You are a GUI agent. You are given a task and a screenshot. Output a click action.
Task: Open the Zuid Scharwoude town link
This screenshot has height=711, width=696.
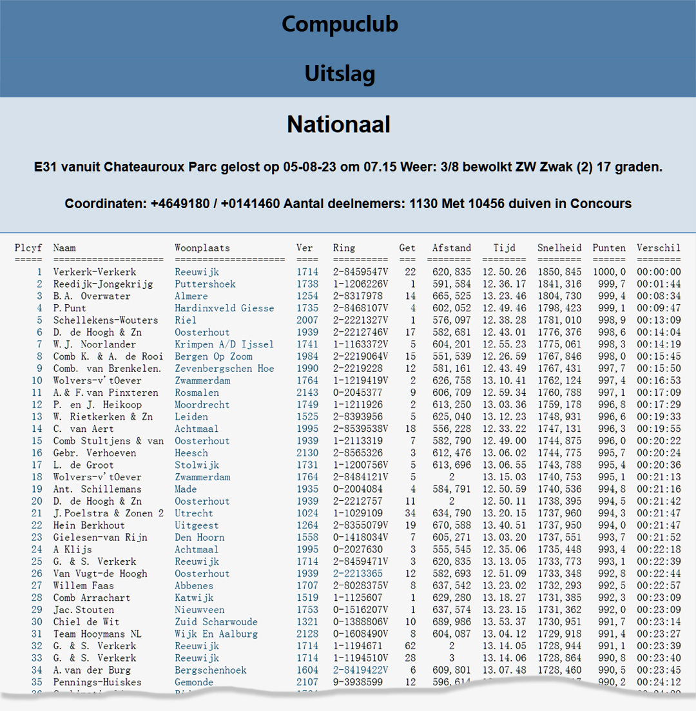click(216, 622)
